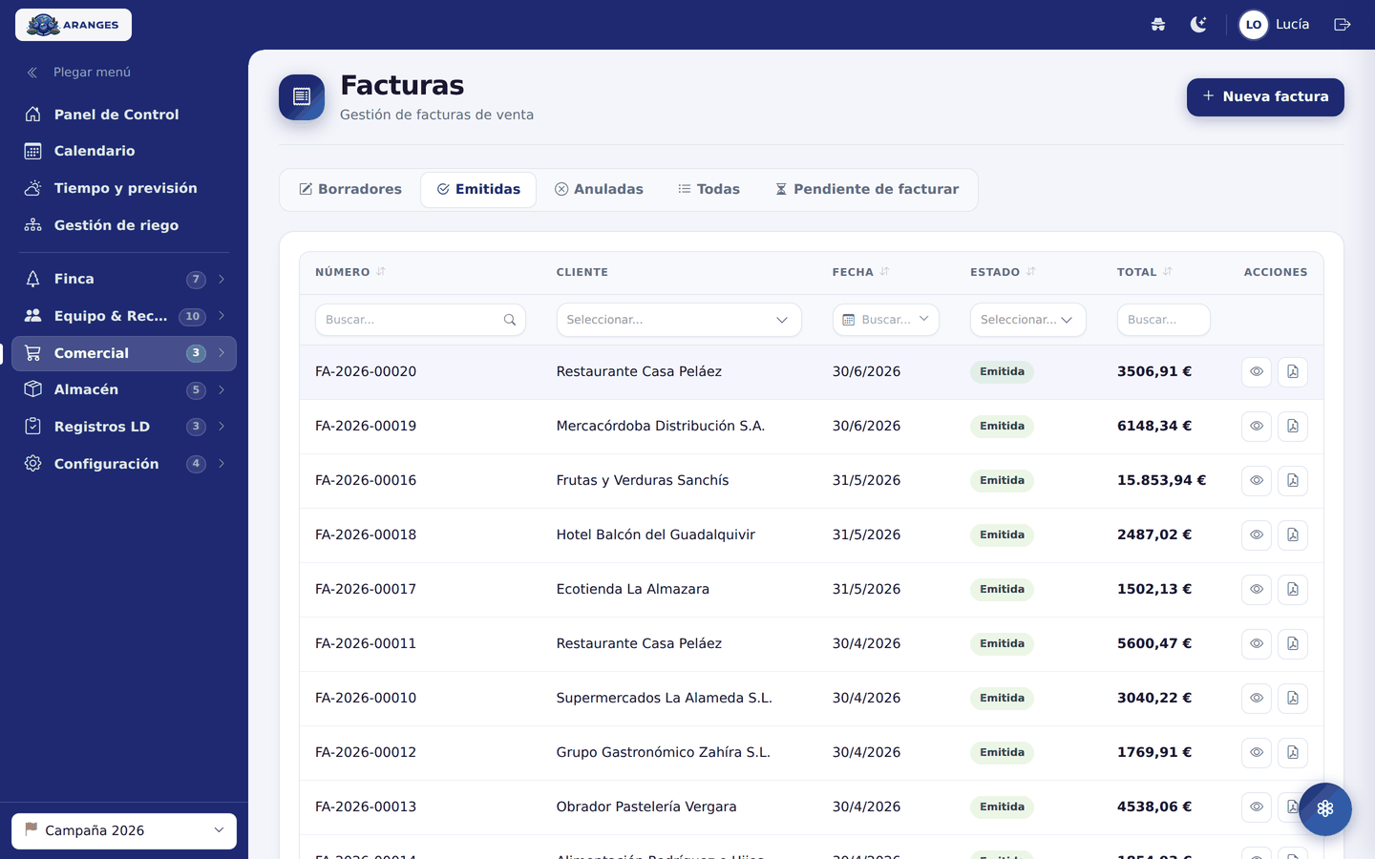
Task: Expand the Configuración menu group
Action: point(124,464)
